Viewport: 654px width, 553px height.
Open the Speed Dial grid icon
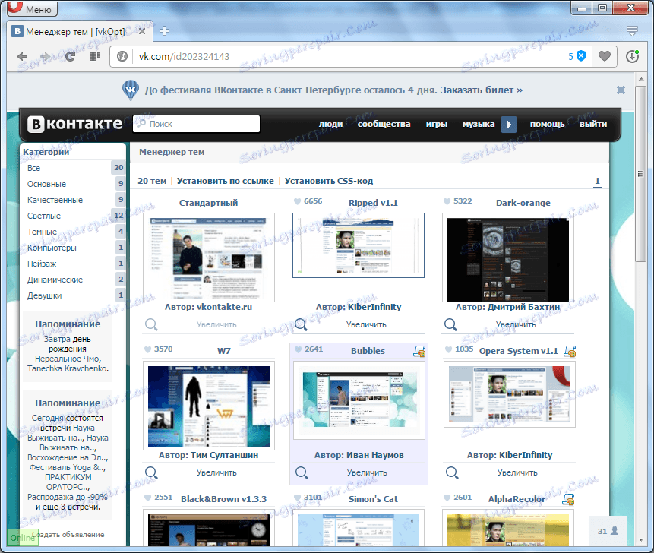tap(95, 56)
